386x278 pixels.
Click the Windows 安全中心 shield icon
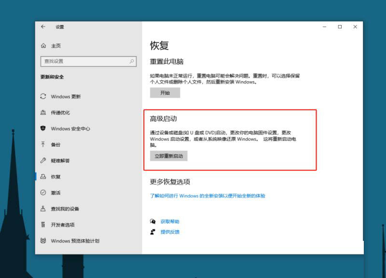43,128
